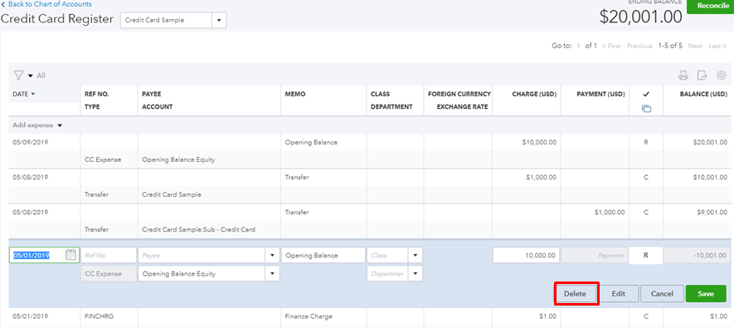Click the PAYMENT (USD) column header

tap(600, 94)
